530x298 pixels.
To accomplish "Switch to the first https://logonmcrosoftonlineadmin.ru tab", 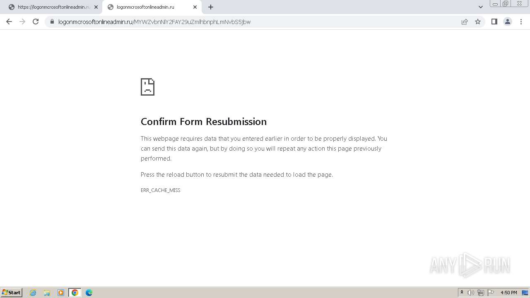I will [53, 7].
